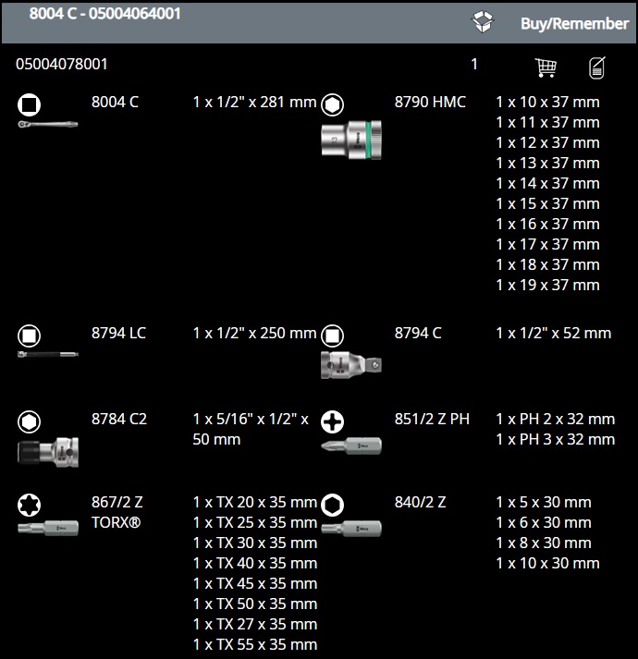Click the hexagon socket icon for 8790 HMC
Screen dimensions: 638x659
(332, 104)
